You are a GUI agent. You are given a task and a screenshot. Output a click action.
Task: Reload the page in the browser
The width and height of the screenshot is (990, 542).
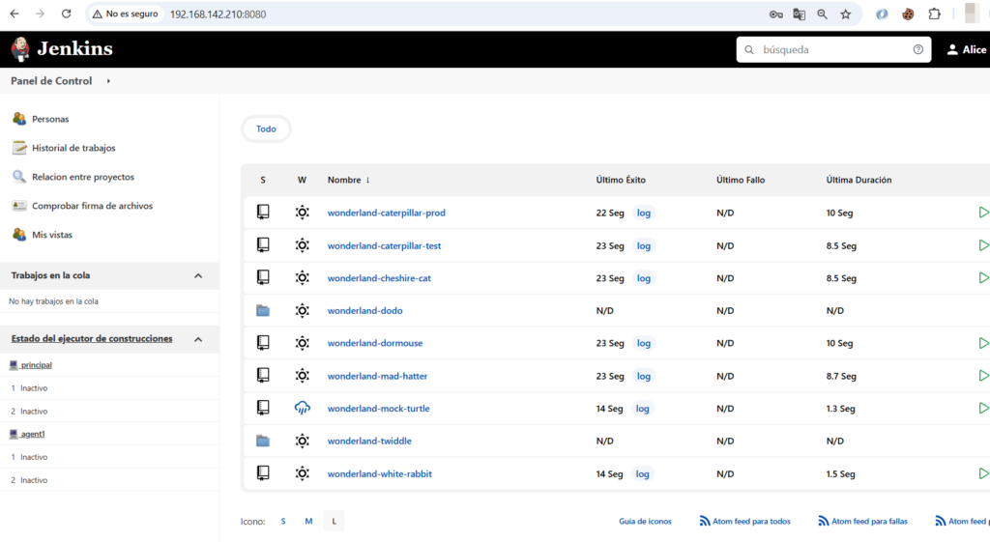pos(66,14)
